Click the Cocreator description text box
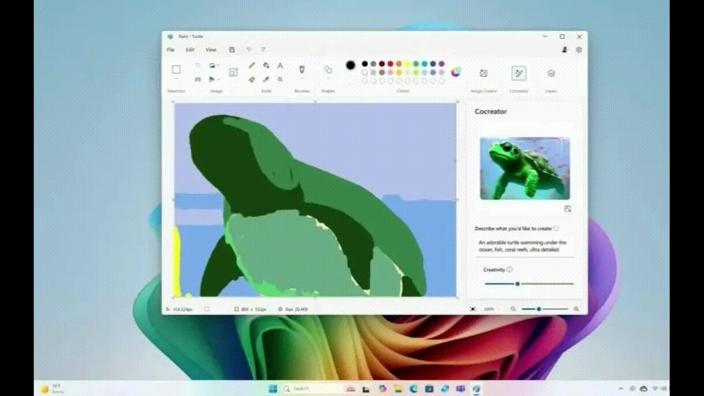The height and width of the screenshot is (396, 704). [525, 246]
